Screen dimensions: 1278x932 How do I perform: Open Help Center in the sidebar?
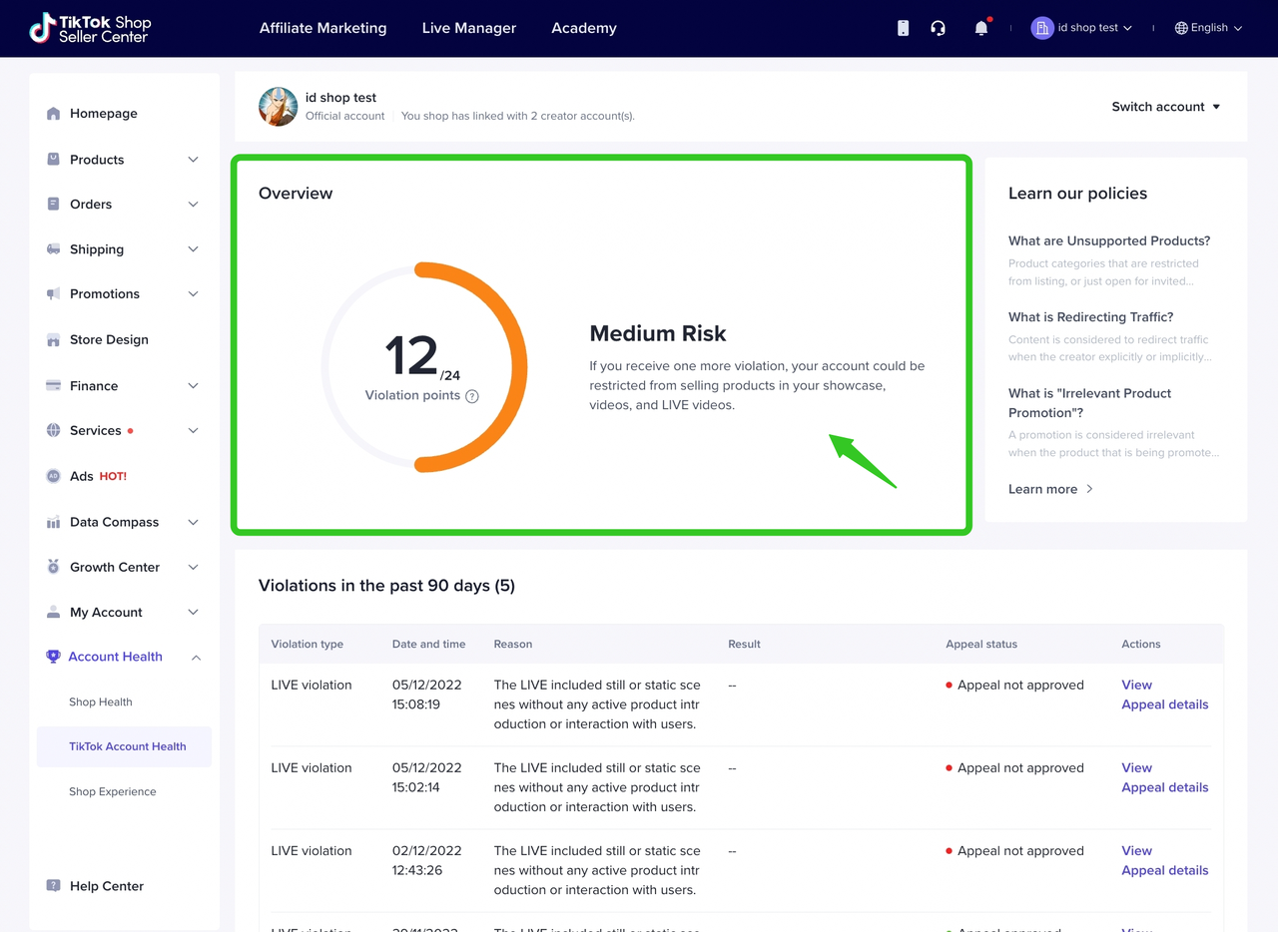pyautogui.click(x=106, y=886)
